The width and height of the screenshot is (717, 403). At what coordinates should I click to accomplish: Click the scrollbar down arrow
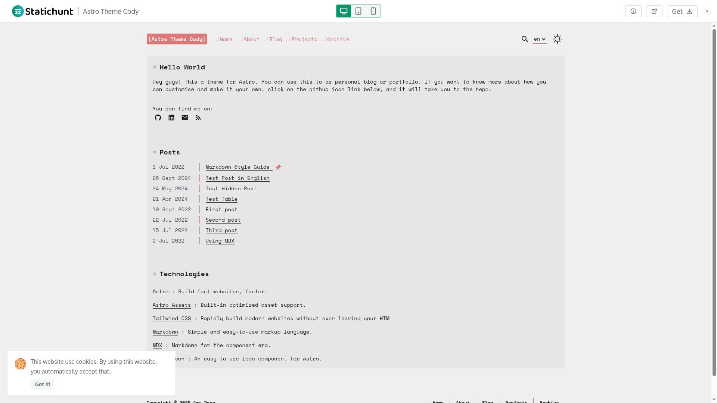(x=714, y=400)
